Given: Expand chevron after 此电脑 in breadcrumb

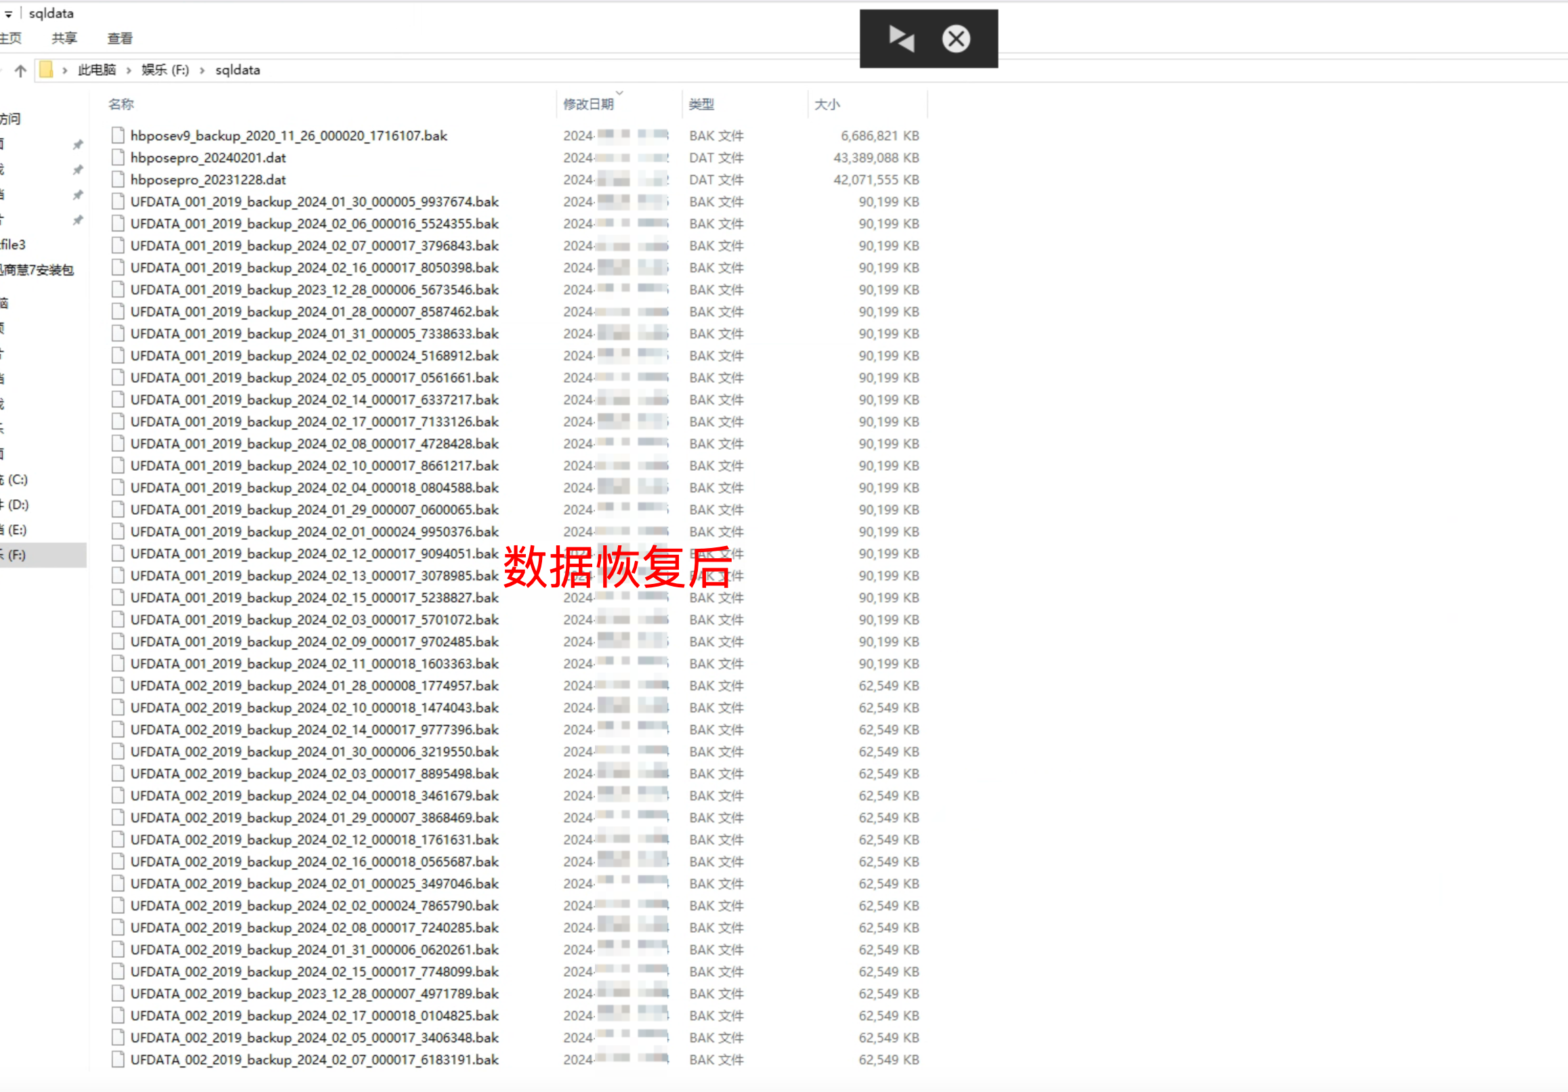Looking at the screenshot, I should [128, 70].
